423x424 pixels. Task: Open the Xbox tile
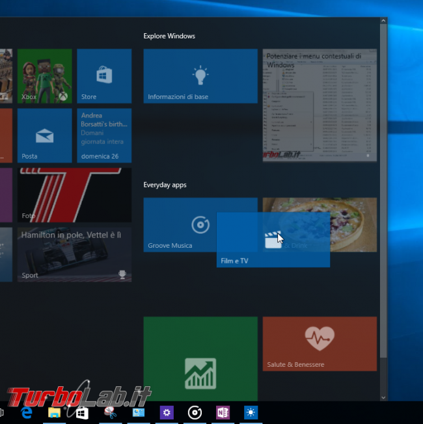[45, 76]
